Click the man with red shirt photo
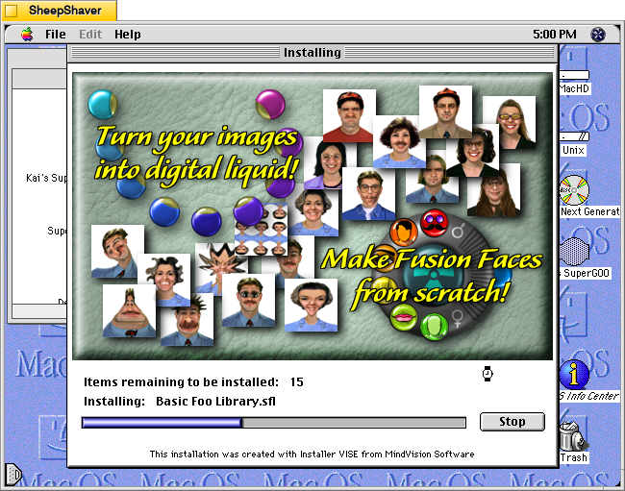This screenshot has height=491, width=625. tap(349, 116)
